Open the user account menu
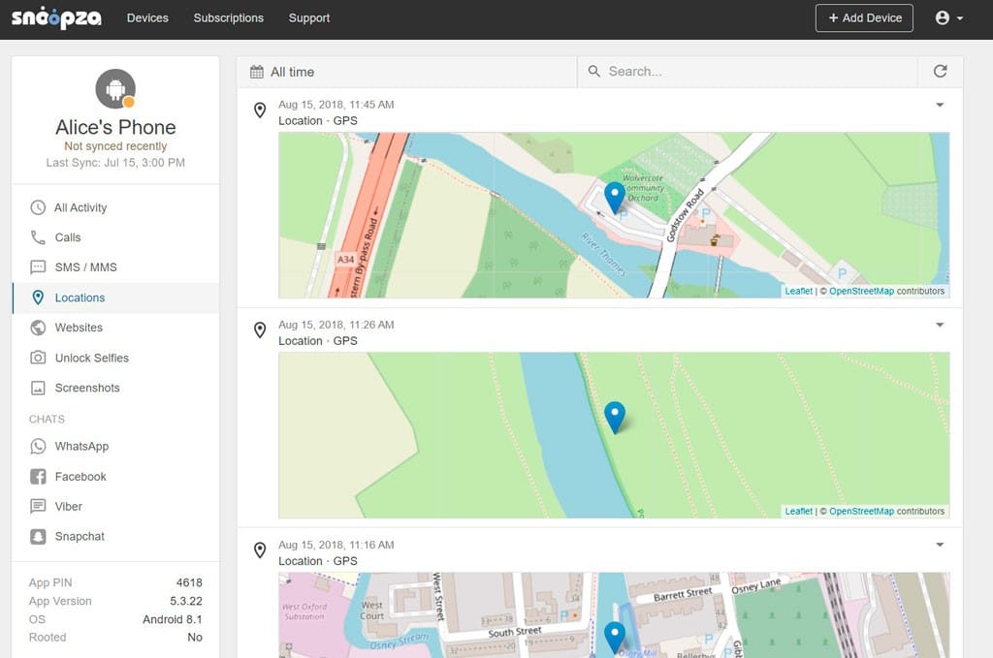993x658 pixels. pyautogui.click(x=948, y=18)
